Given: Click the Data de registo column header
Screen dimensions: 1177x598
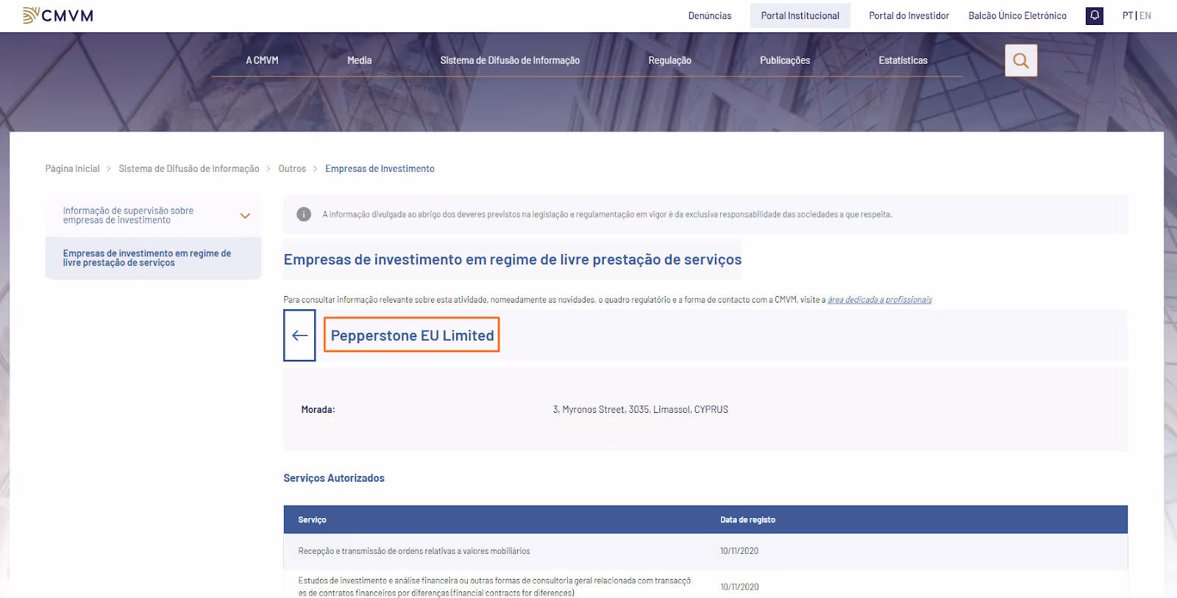Looking at the screenshot, I should click(x=747, y=520).
